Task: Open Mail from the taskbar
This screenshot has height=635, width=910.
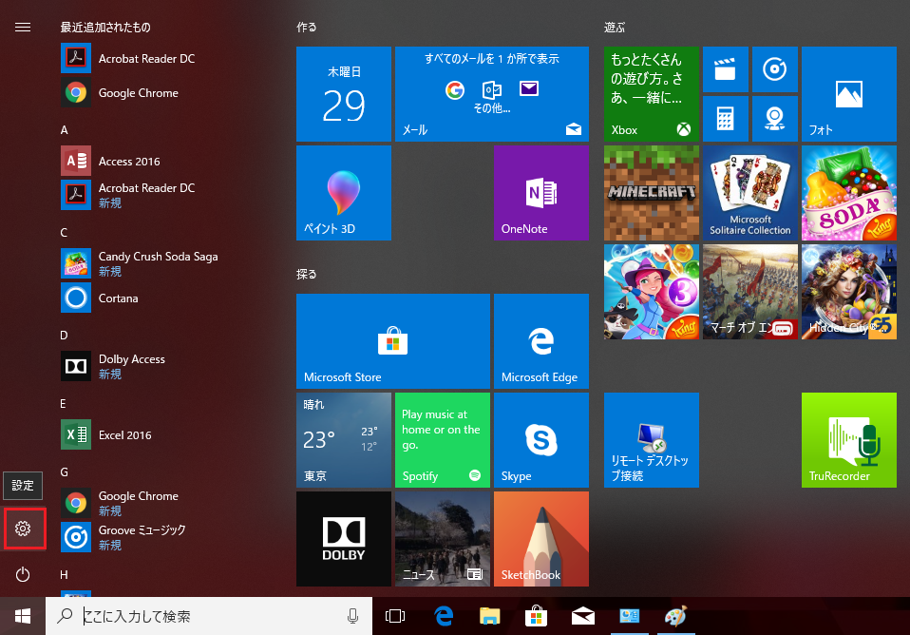Action: [x=582, y=616]
